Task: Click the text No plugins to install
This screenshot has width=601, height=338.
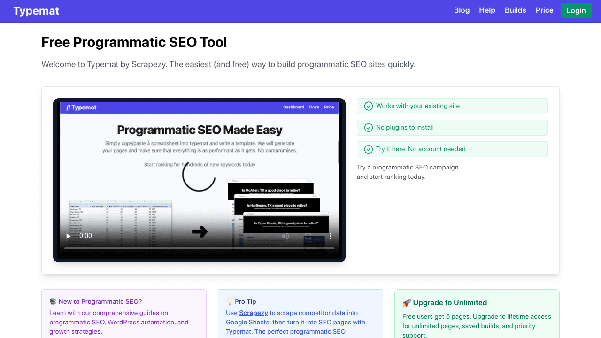Action: click(405, 128)
